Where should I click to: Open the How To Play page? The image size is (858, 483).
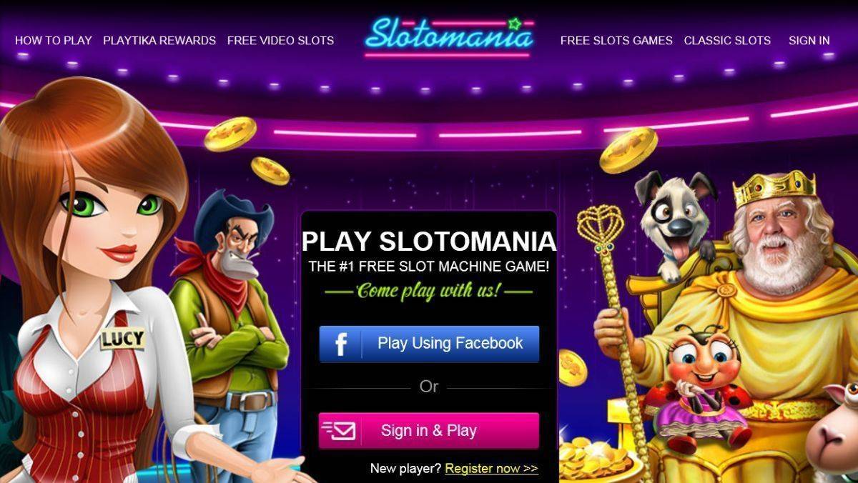pos(54,41)
